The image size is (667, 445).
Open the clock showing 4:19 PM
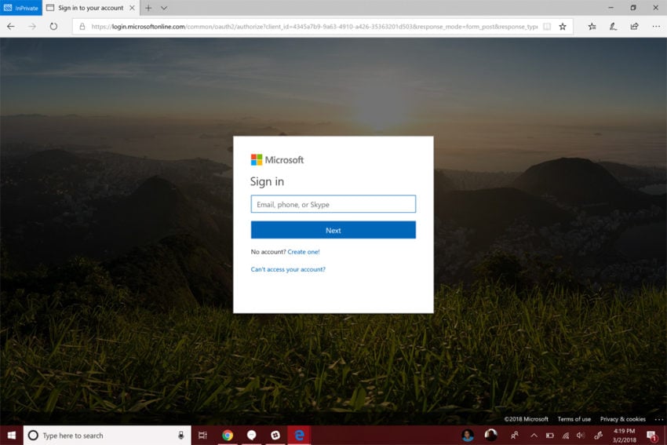click(x=624, y=436)
